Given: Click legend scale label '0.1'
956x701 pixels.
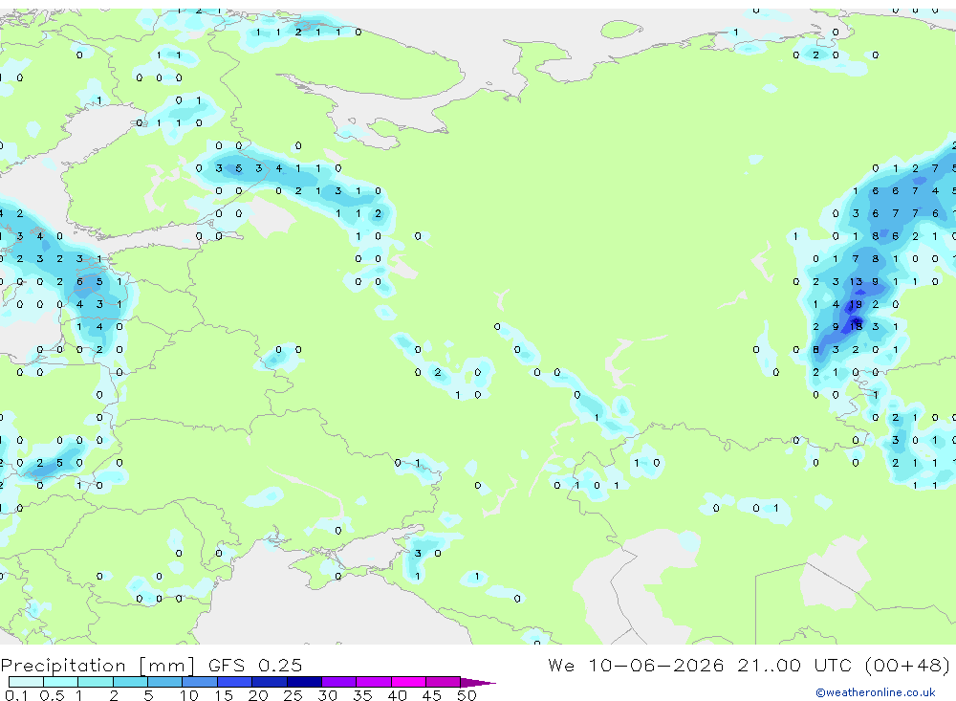Looking at the screenshot, I should coord(16,695).
